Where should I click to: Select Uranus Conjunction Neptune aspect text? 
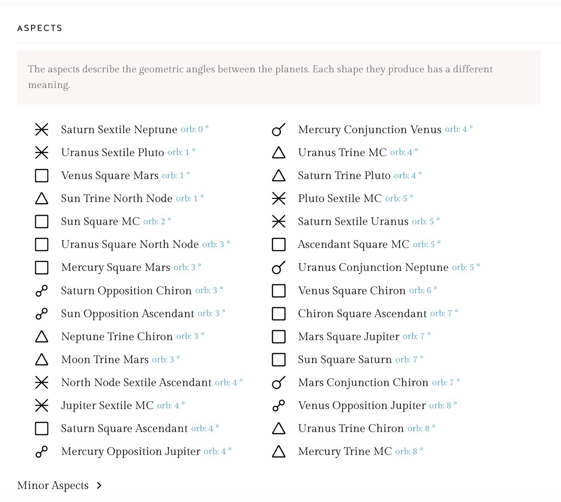(x=373, y=267)
